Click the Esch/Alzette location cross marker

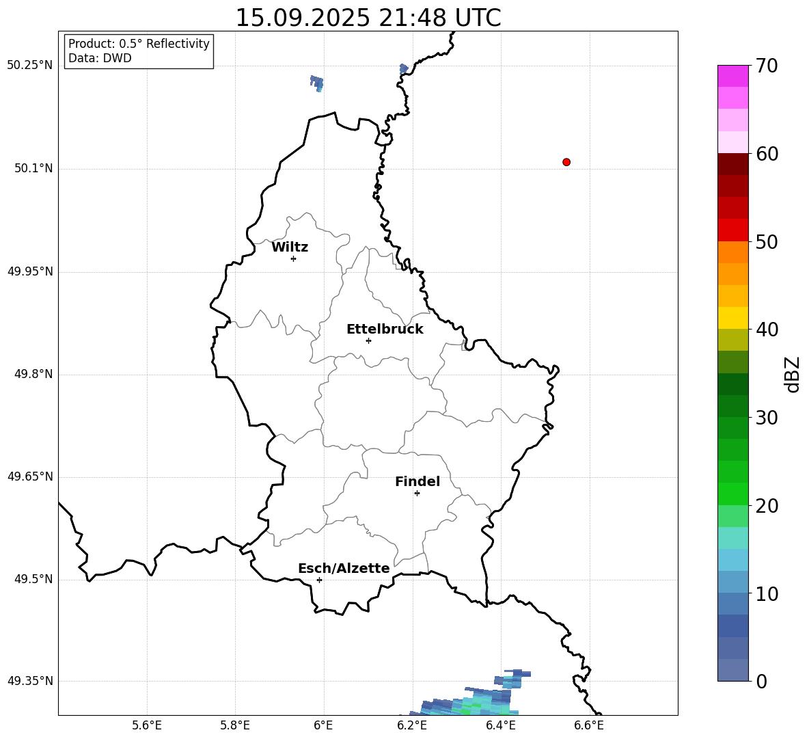pos(319,580)
